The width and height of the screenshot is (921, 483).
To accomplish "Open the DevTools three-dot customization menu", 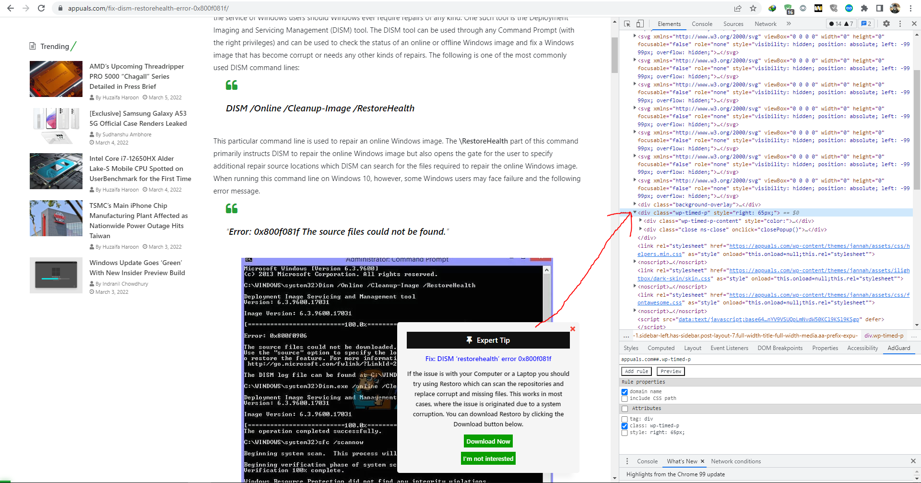I will coord(901,24).
